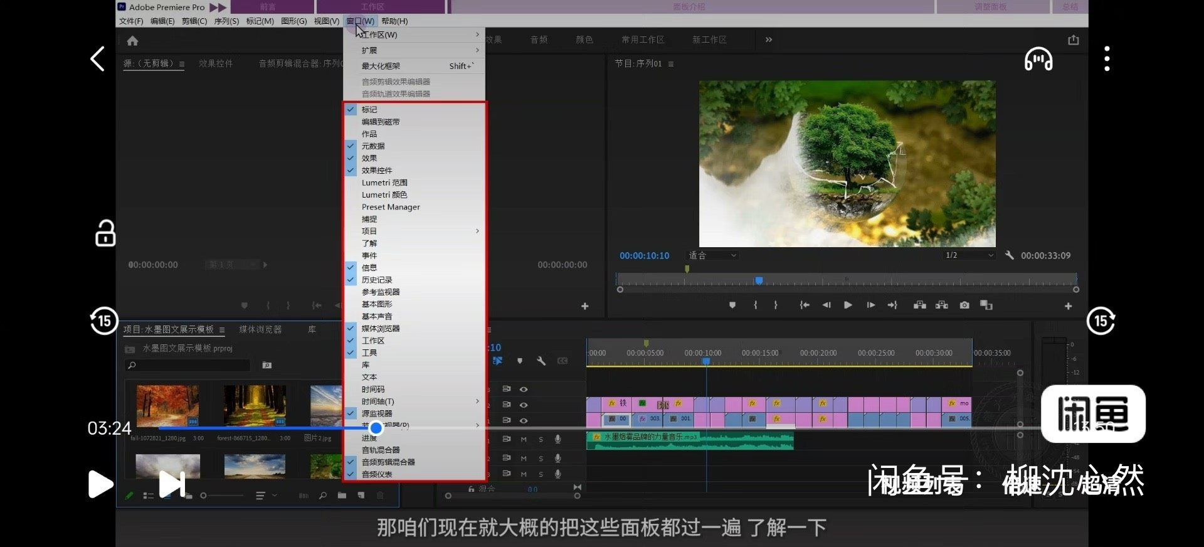Select Lumetri 颜色 from the window menu
The image size is (1204, 547).
[x=384, y=195]
